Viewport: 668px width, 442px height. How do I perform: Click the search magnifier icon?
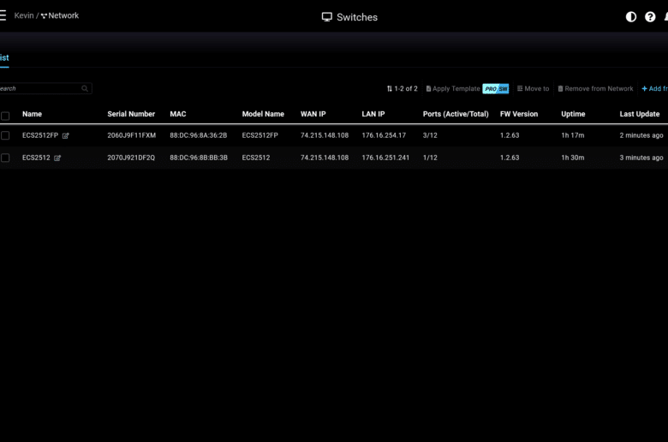click(x=85, y=88)
